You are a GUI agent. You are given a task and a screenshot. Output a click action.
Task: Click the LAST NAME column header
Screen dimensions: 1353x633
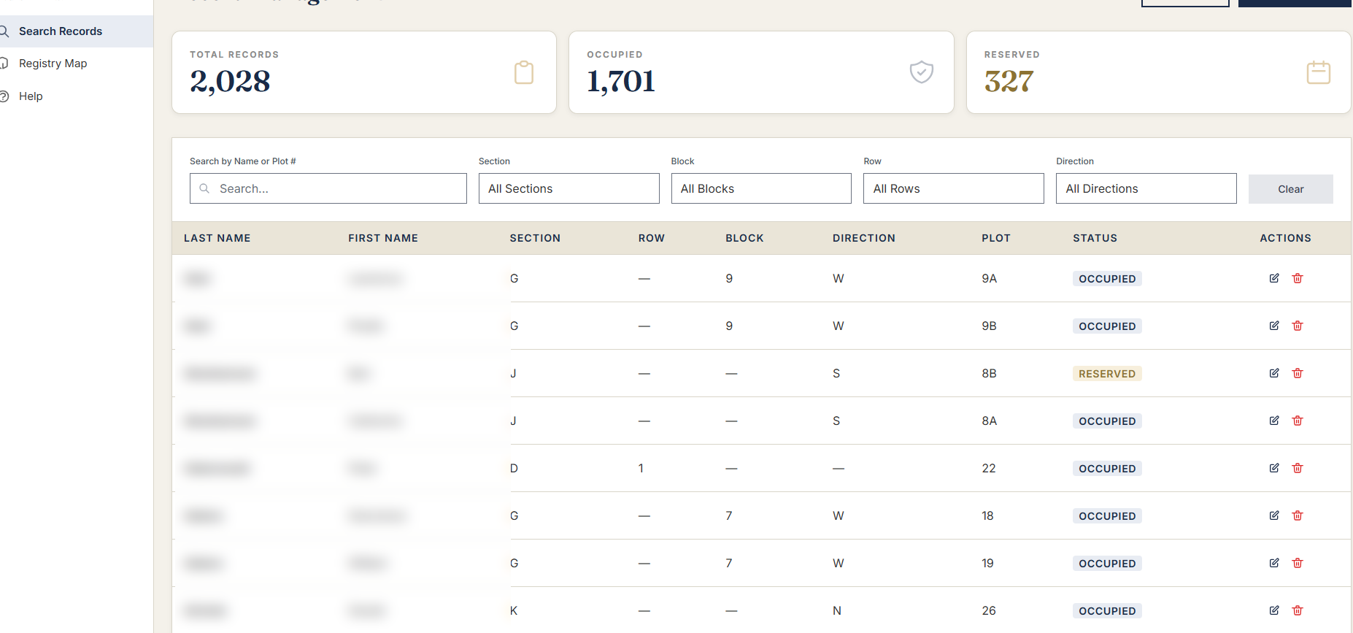(x=217, y=238)
